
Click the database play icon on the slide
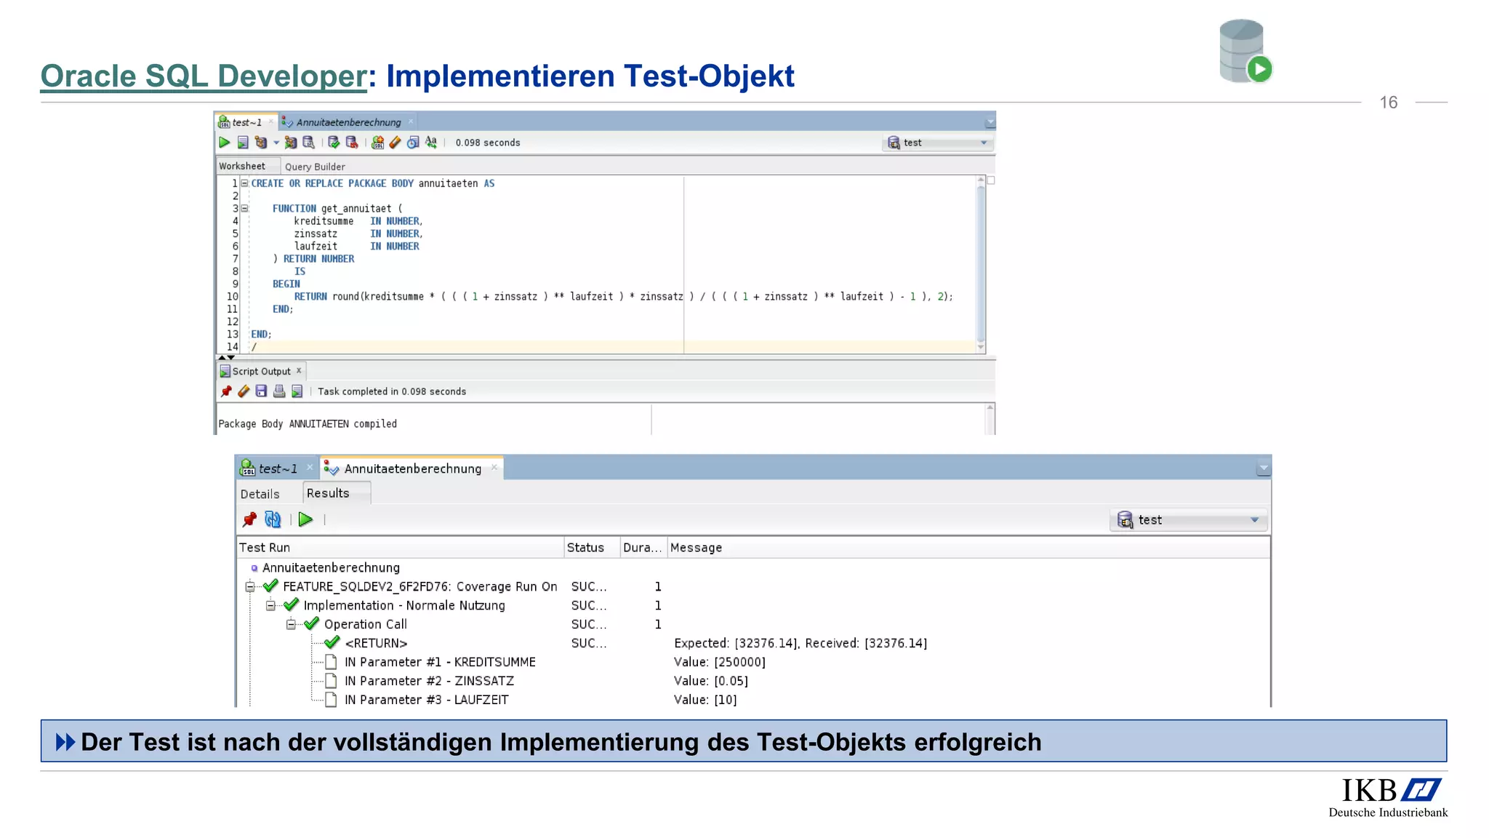click(1245, 51)
